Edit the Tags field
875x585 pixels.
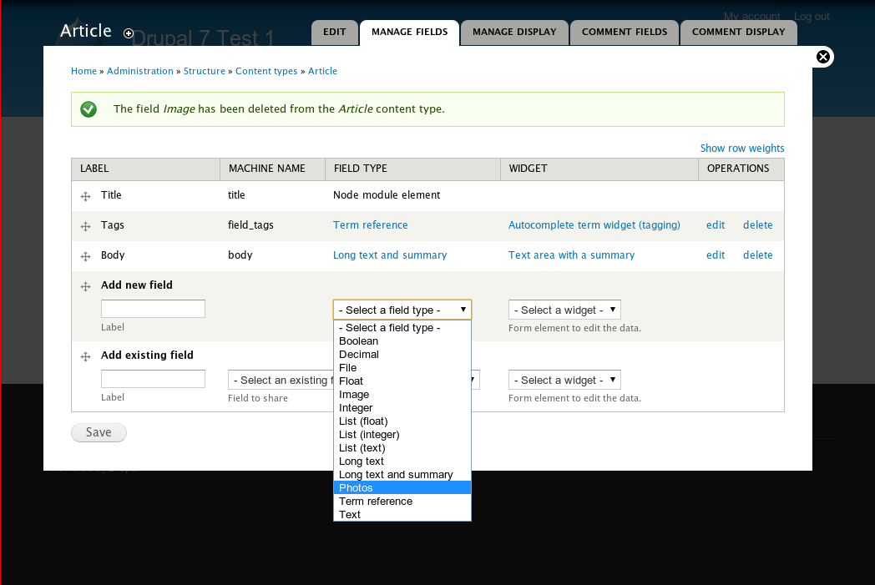[716, 225]
